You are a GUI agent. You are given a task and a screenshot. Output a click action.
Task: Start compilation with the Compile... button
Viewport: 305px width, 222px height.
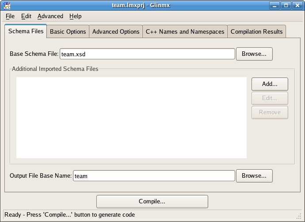[x=152, y=202]
